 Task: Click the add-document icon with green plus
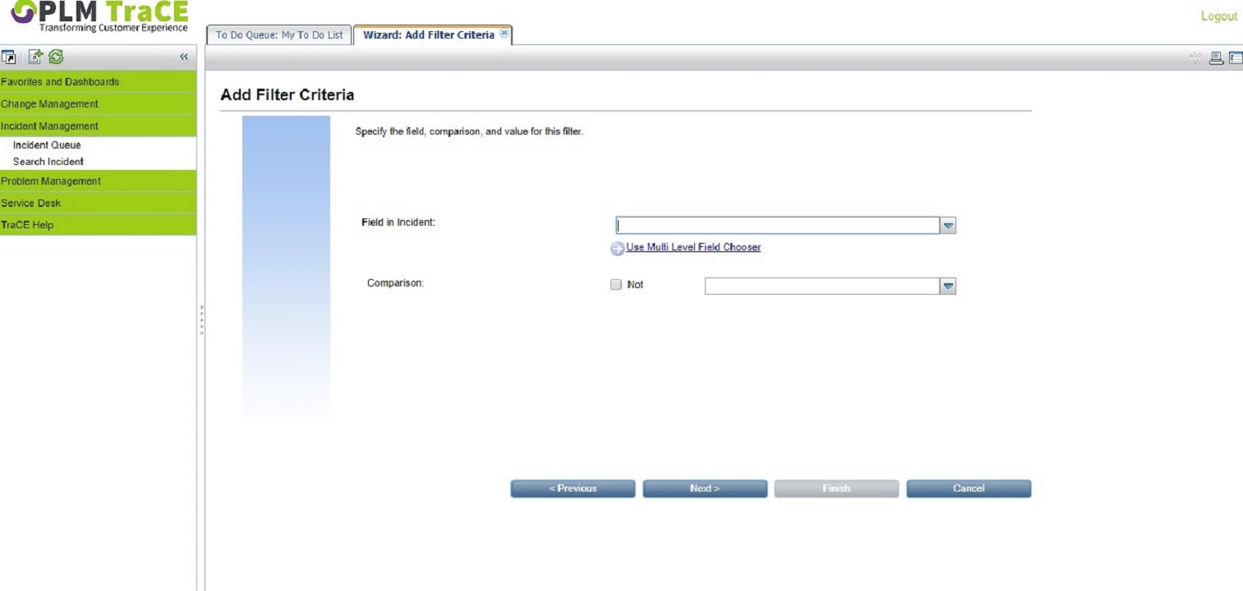click(x=35, y=57)
